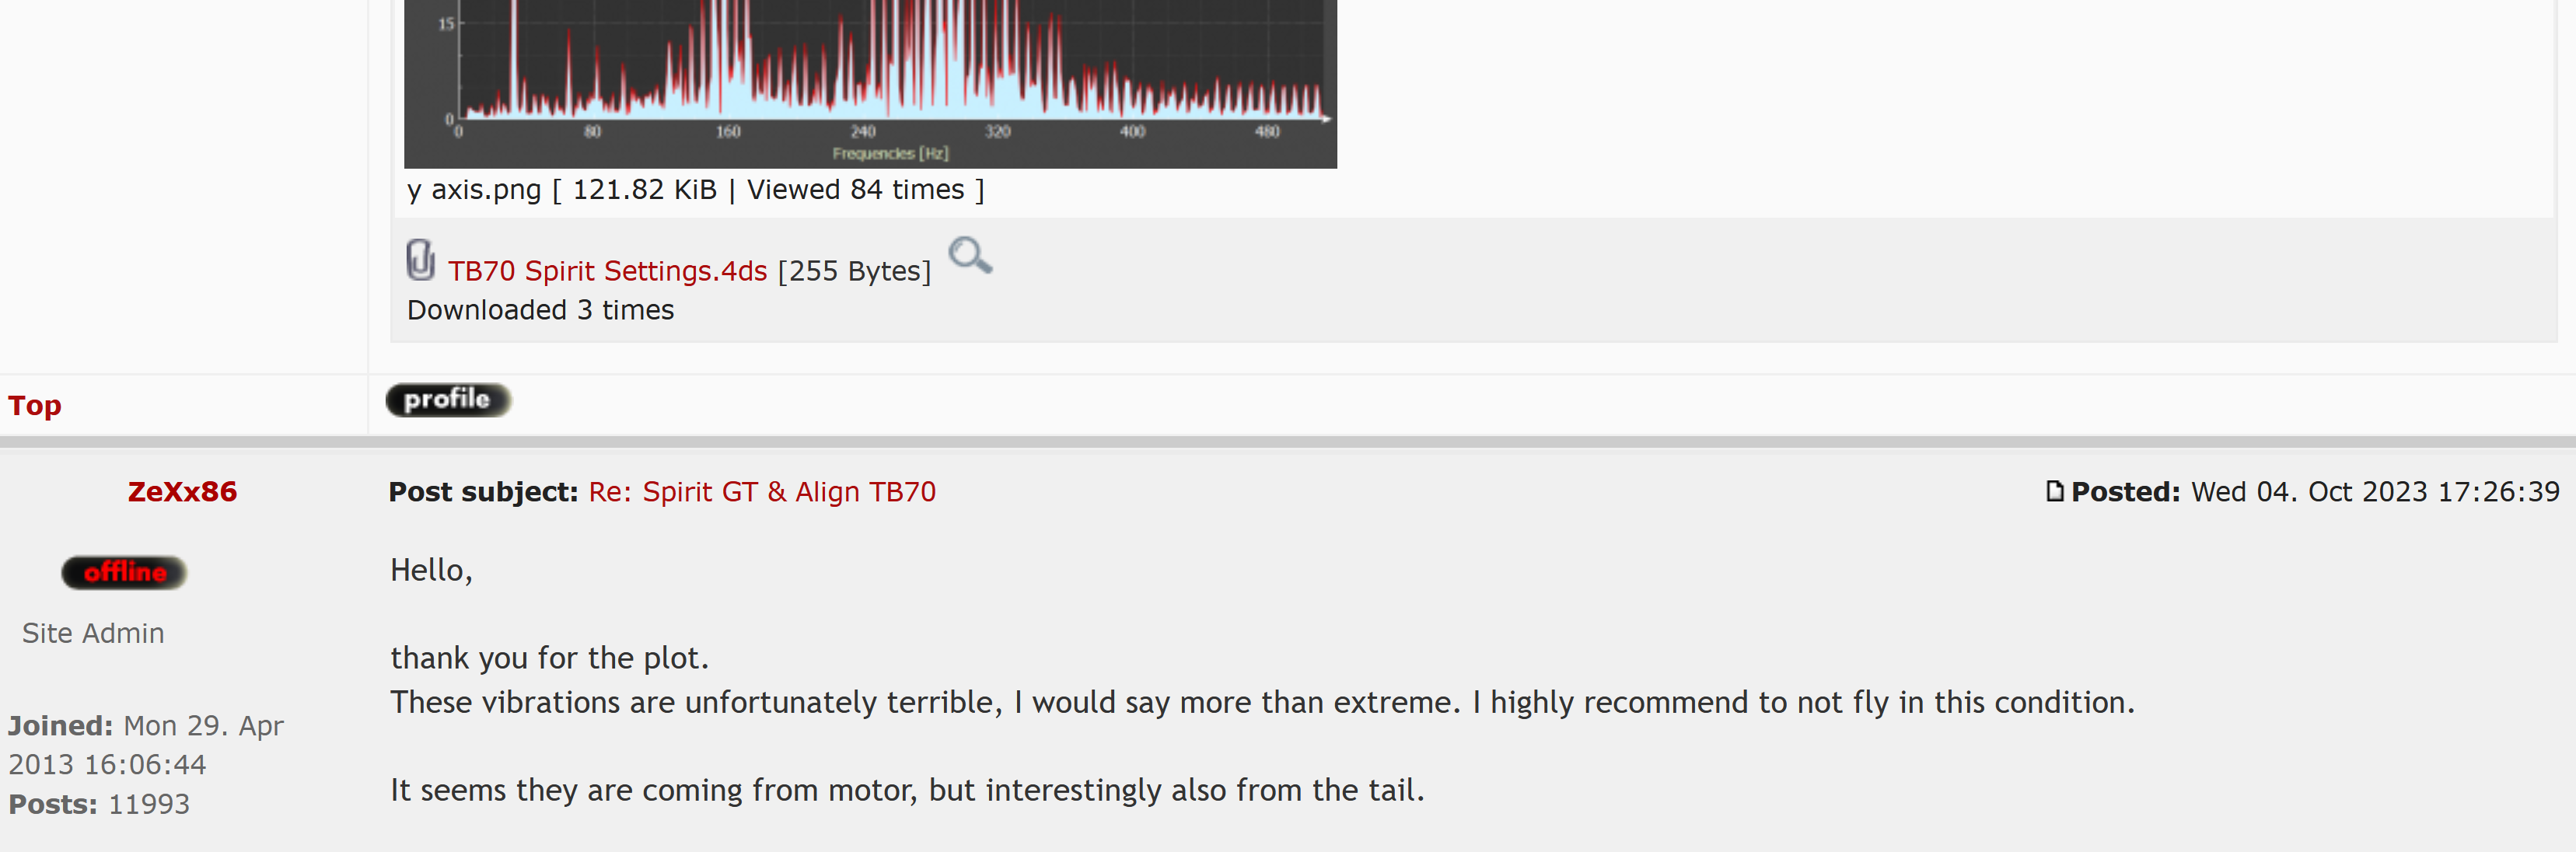Click the Posts: 11993 count

(x=99, y=804)
